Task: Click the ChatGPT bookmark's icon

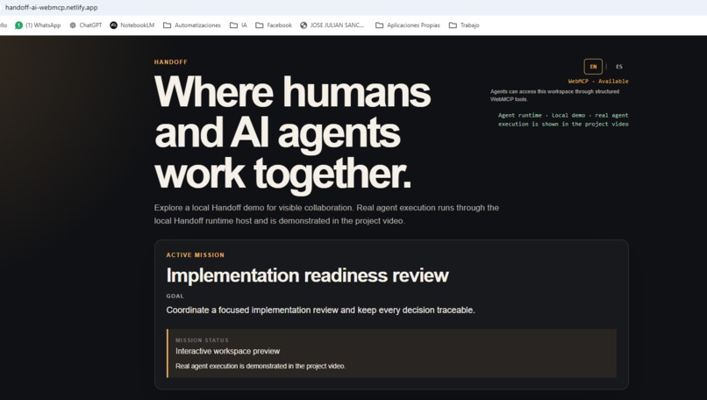Action: click(x=73, y=25)
